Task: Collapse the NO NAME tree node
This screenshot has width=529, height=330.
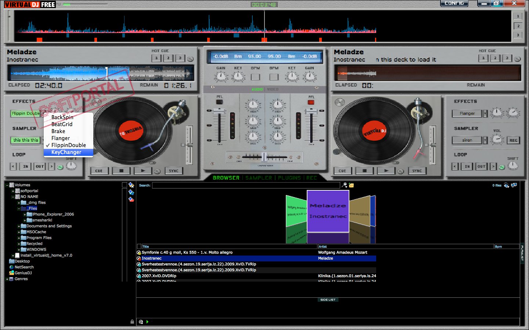Action: [x=13, y=197]
